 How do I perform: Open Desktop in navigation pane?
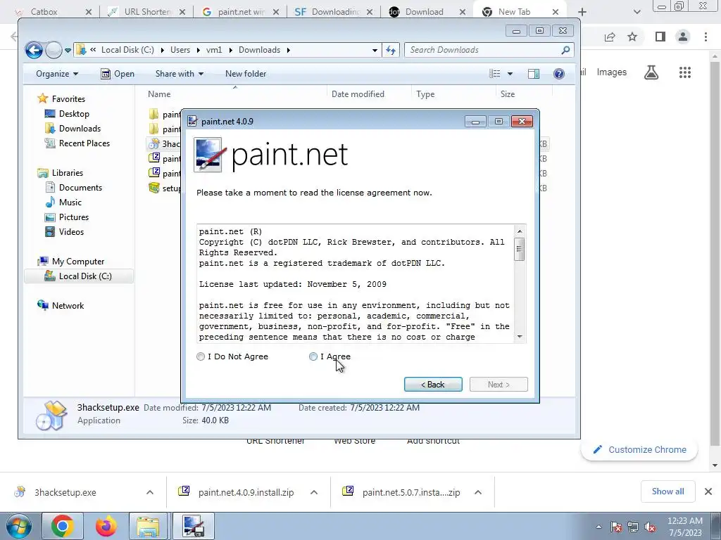click(74, 113)
